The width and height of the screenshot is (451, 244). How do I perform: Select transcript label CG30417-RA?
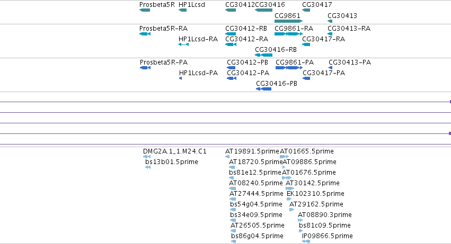point(324,39)
